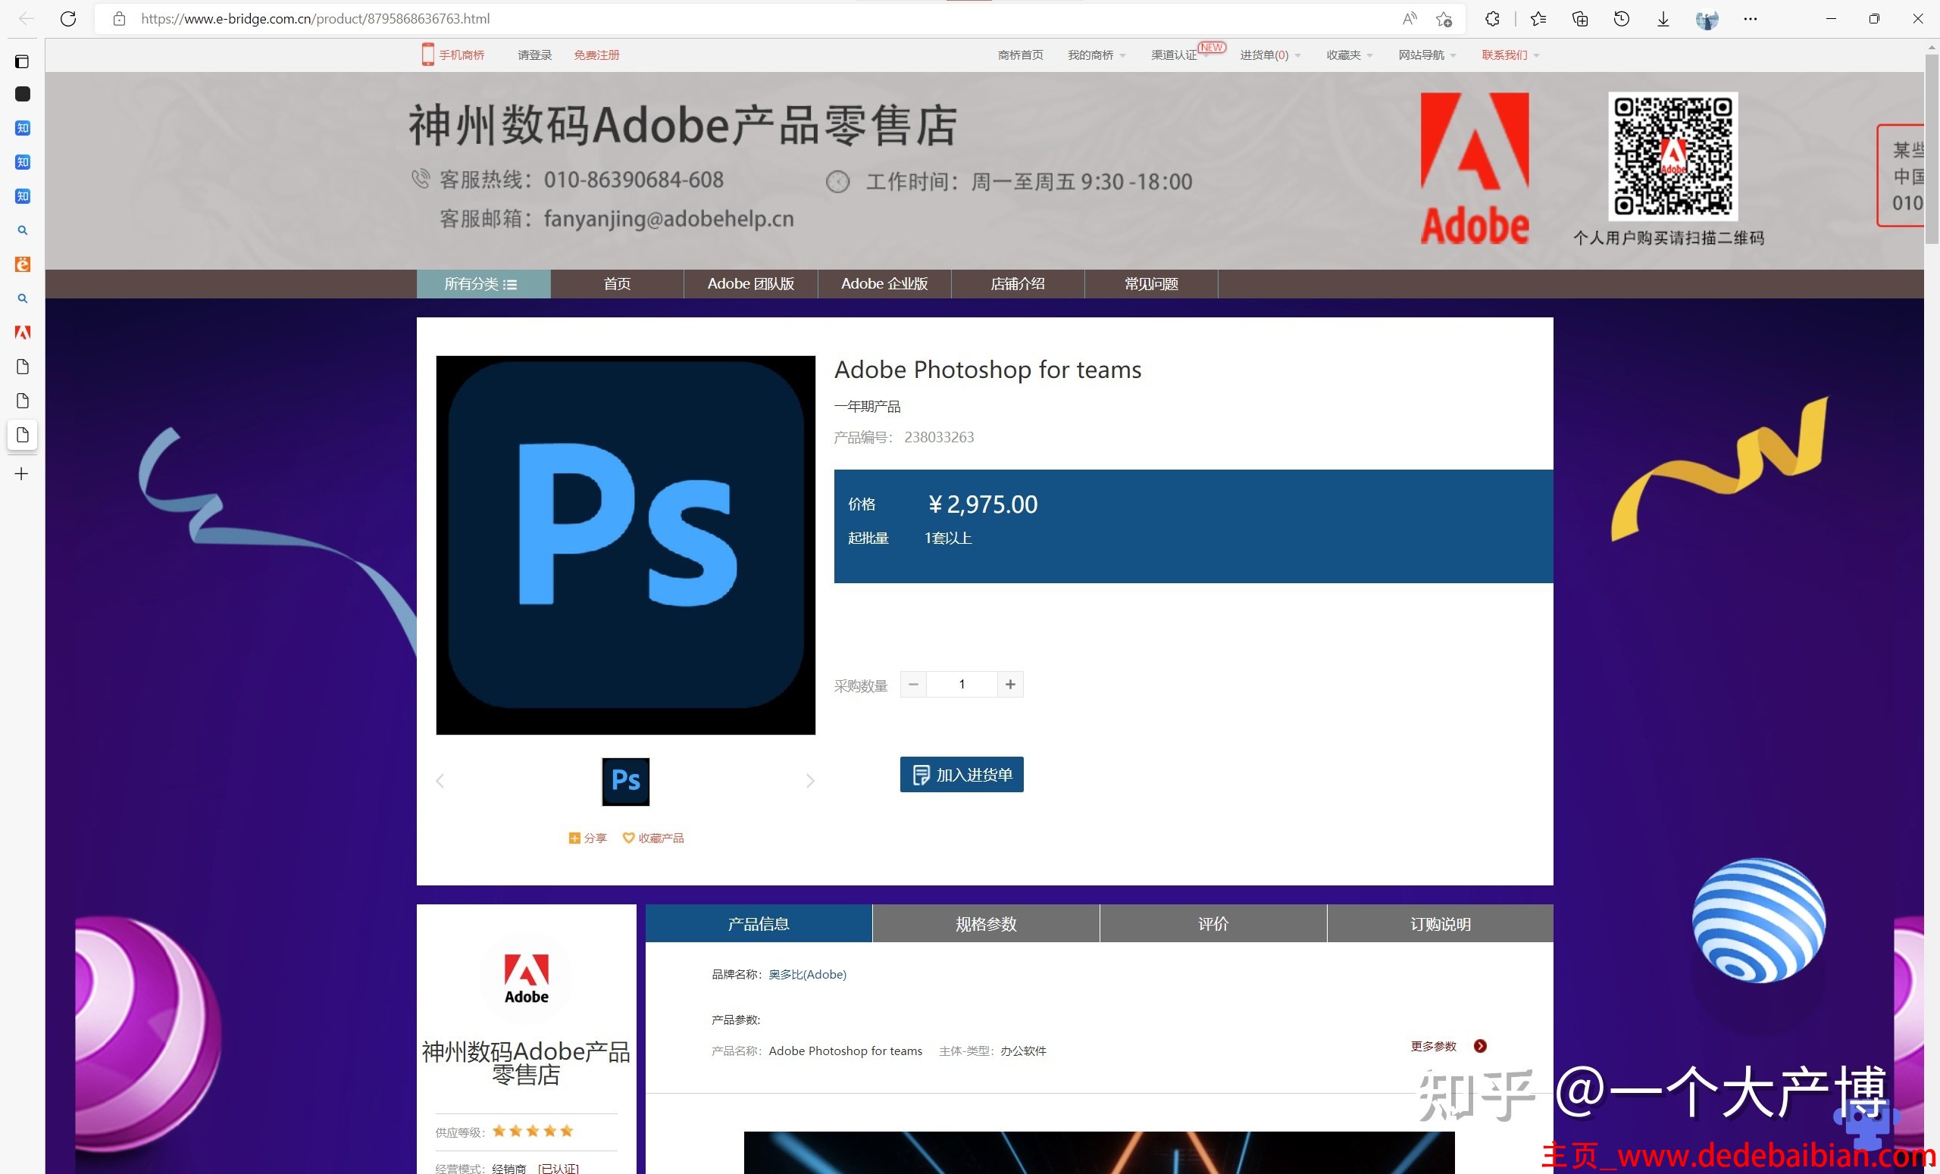Switch to the first Zhihu vertical tab
This screenshot has width=1940, height=1174.
(x=23, y=128)
